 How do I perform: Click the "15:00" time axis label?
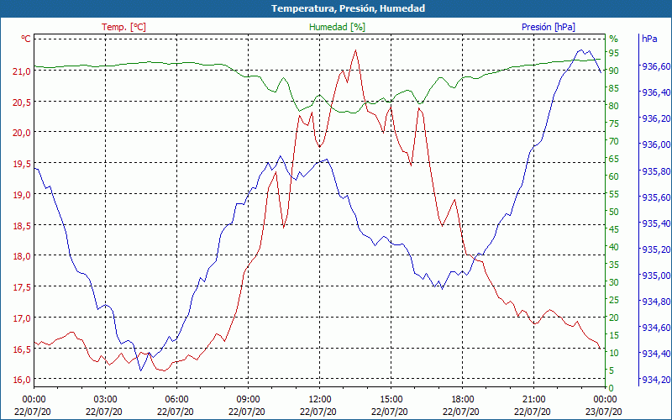pyautogui.click(x=391, y=400)
